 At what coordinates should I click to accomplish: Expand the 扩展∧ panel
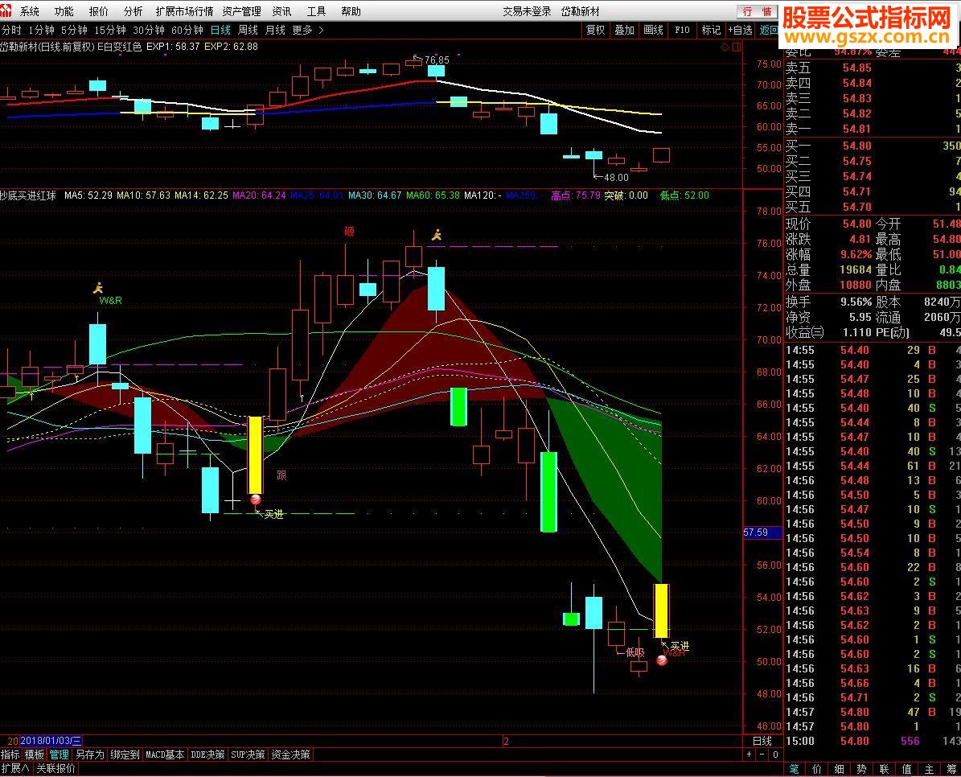pos(15,768)
